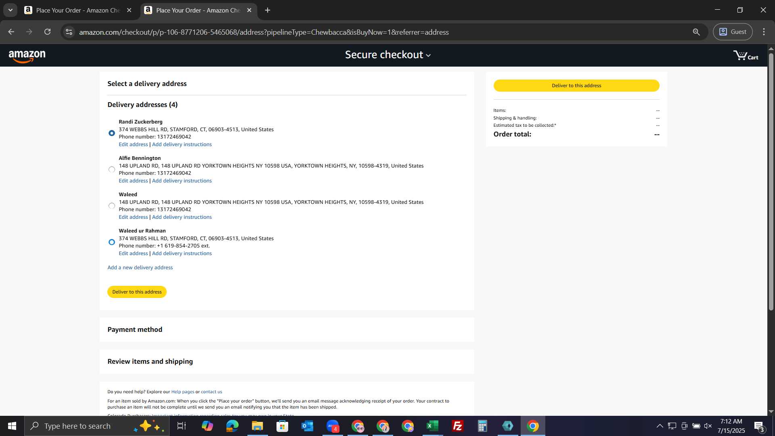Click Add a new delivery address
The height and width of the screenshot is (436, 775).
pos(140,268)
